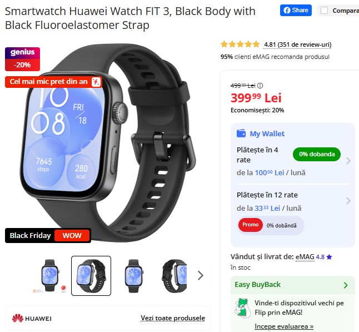
Task: Click Incepe evaluarea link
Action: click(x=284, y=326)
